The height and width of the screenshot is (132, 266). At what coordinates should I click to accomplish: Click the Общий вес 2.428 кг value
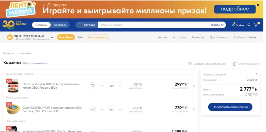tap(252, 80)
